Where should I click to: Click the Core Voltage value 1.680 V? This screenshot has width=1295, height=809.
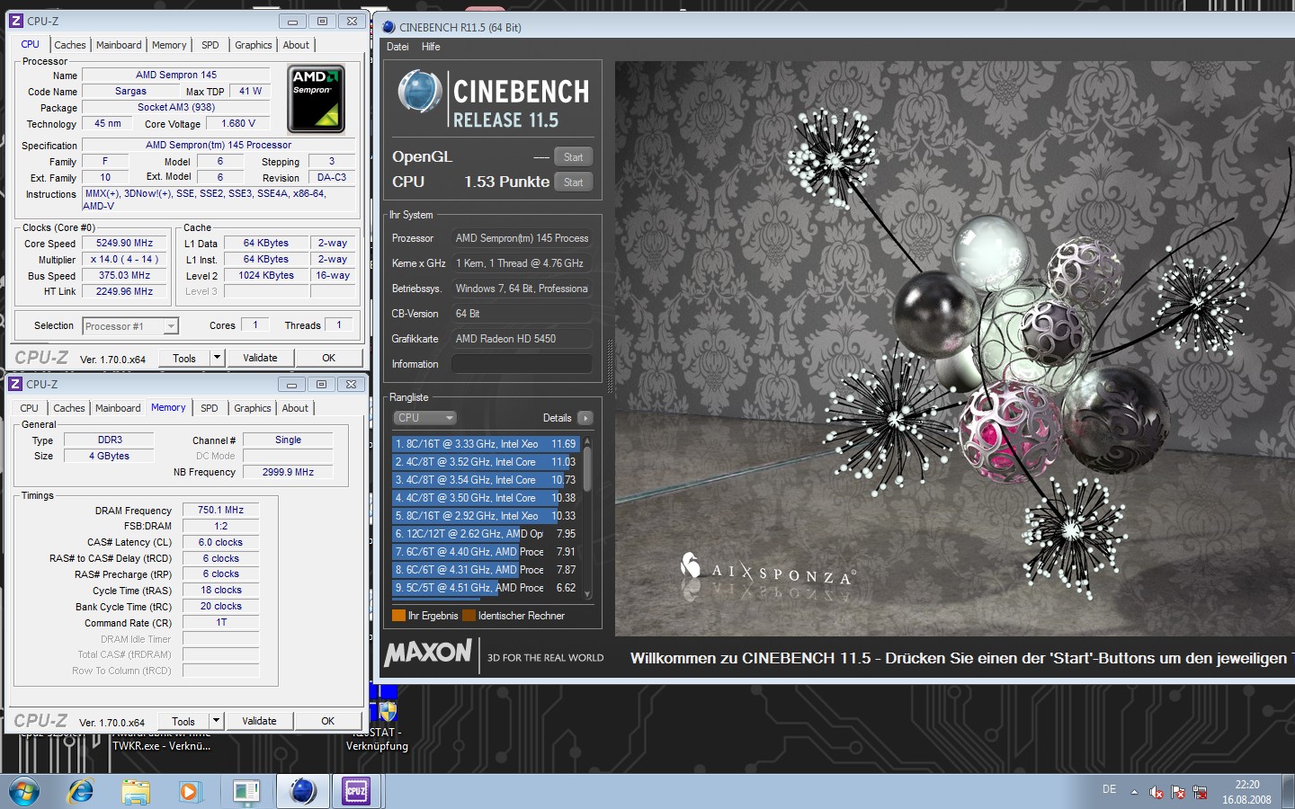coord(238,124)
